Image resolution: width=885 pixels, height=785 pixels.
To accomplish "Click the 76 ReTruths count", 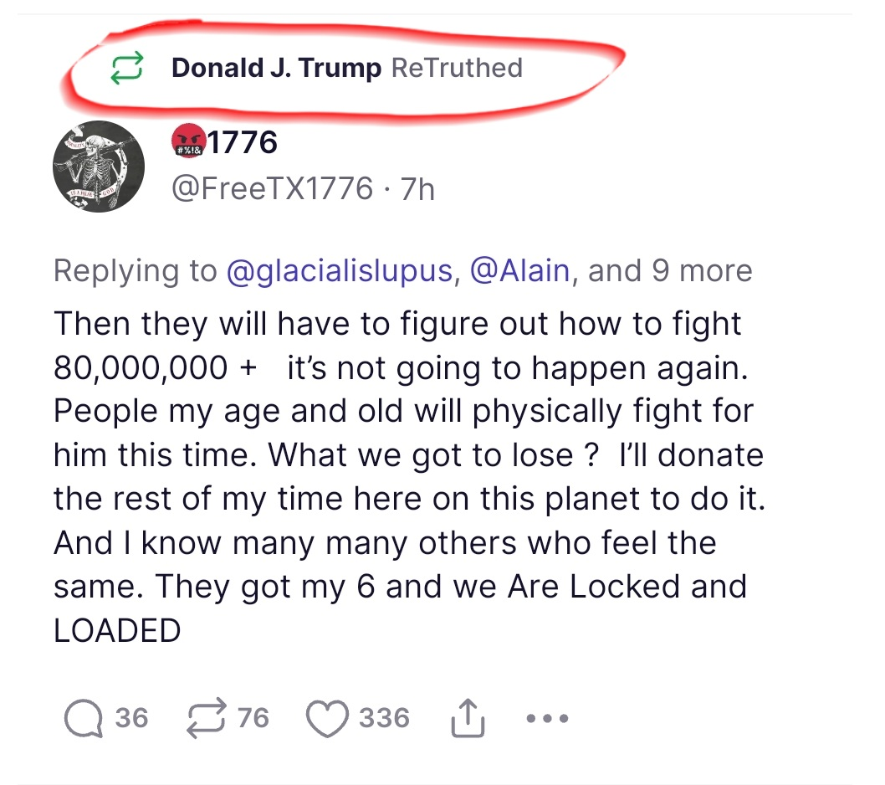I will coord(253,718).
